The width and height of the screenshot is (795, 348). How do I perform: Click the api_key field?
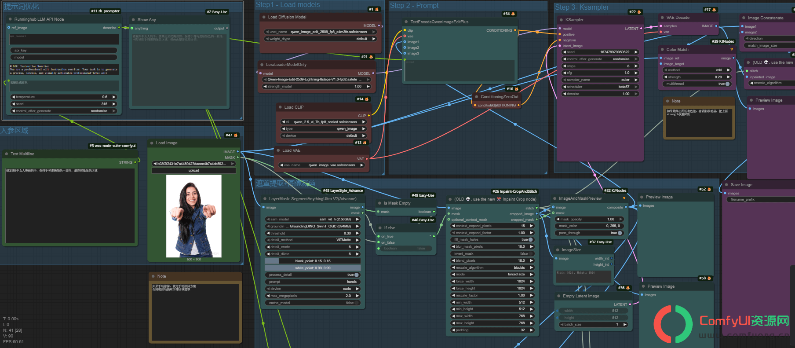click(64, 51)
